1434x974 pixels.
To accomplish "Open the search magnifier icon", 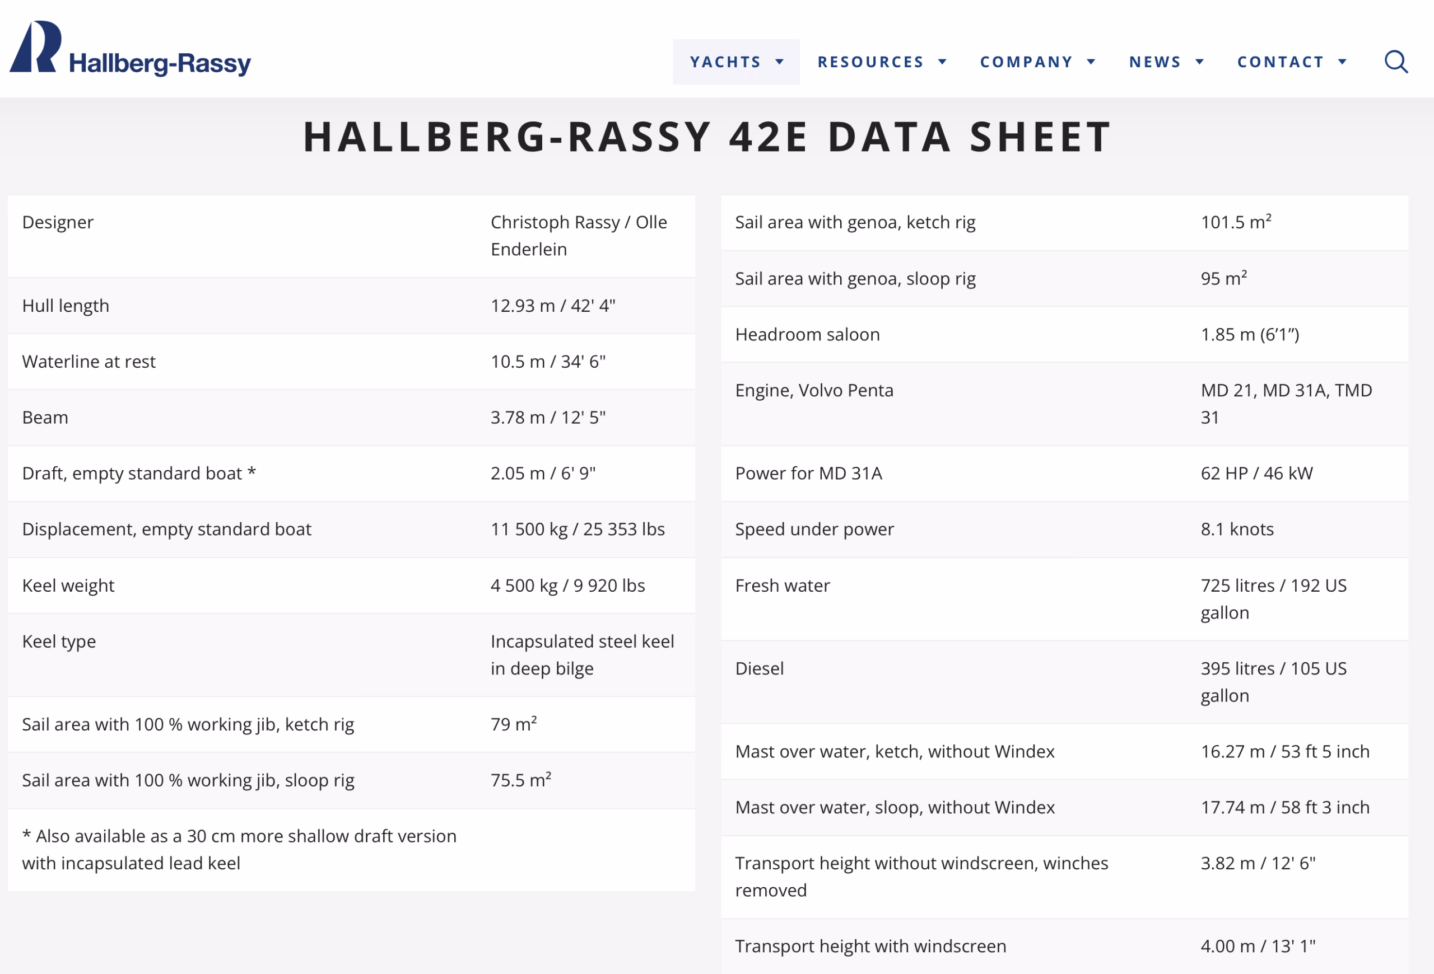I will click(1396, 62).
